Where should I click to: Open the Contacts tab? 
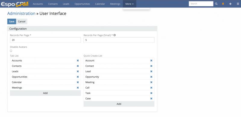pyautogui.click(x=53, y=4)
